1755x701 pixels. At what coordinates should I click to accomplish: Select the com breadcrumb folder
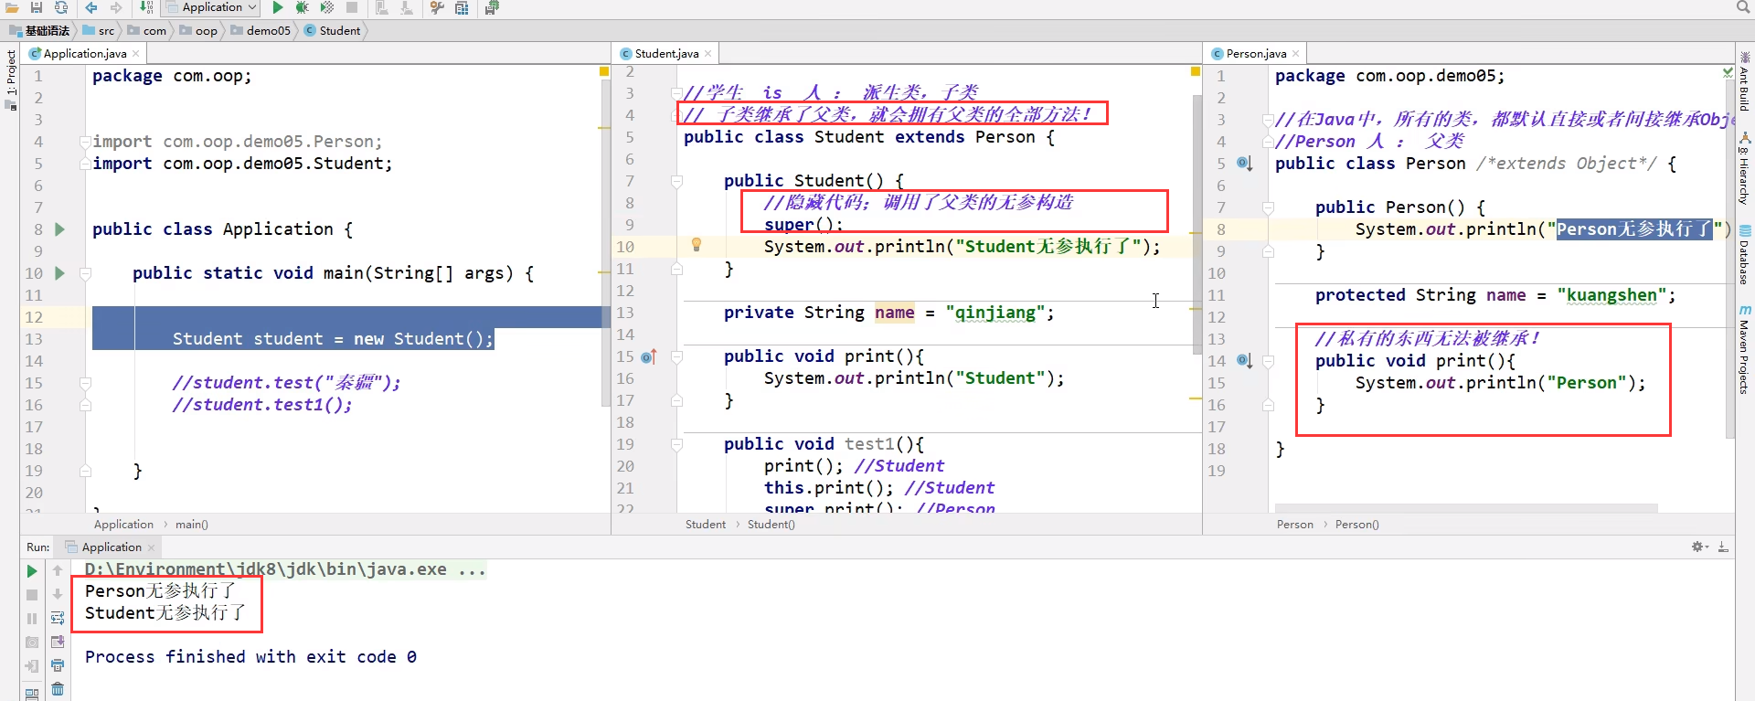[x=147, y=30]
